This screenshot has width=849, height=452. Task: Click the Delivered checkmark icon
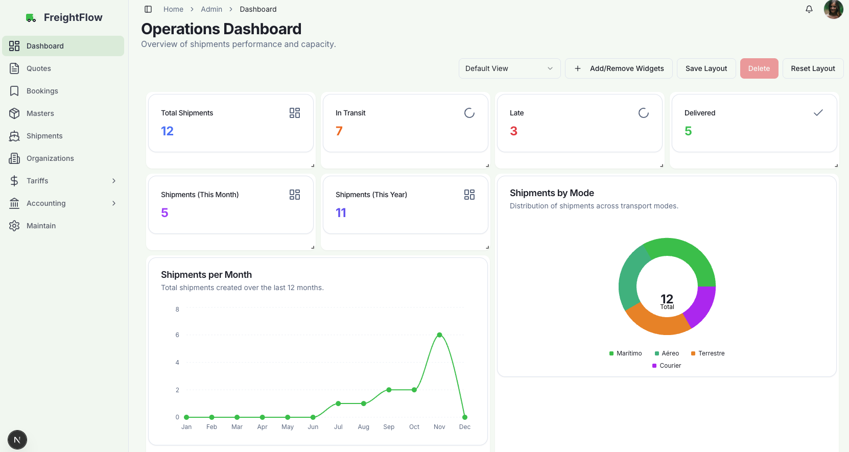[x=818, y=113]
